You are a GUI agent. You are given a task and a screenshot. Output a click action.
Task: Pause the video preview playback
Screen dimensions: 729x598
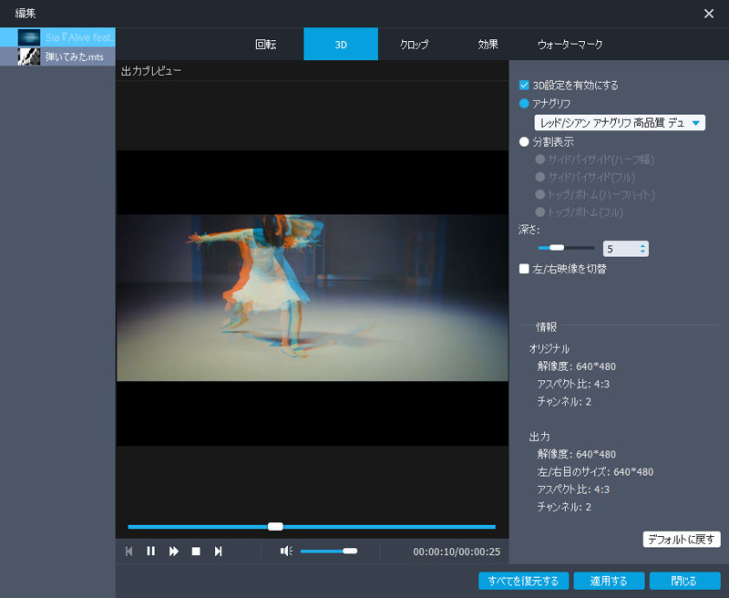click(151, 551)
